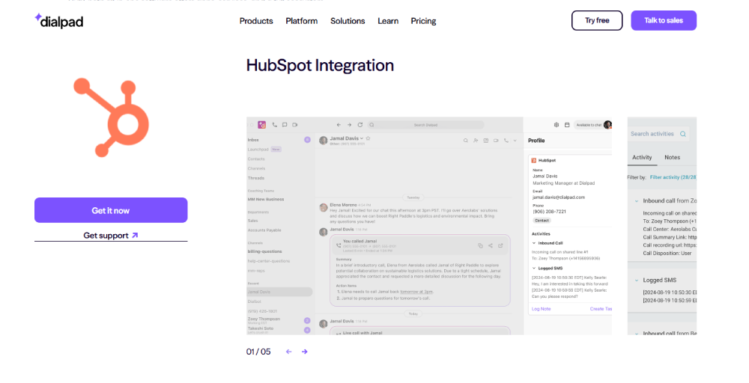Click the HubSpot icon in Profile card
Screen dimensions: 749x383
pyautogui.click(x=534, y=161)
